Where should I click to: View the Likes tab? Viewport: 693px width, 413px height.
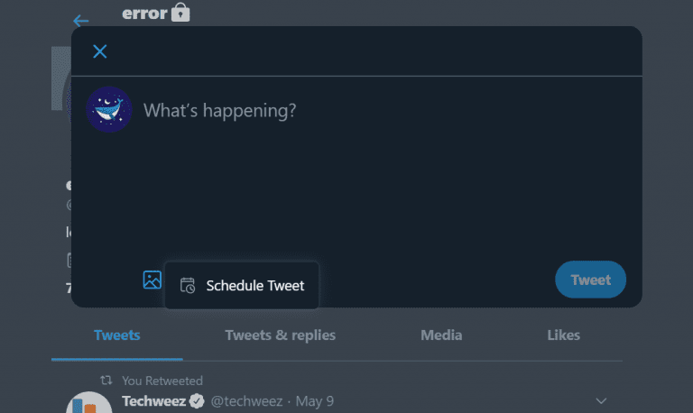point(563,335)
